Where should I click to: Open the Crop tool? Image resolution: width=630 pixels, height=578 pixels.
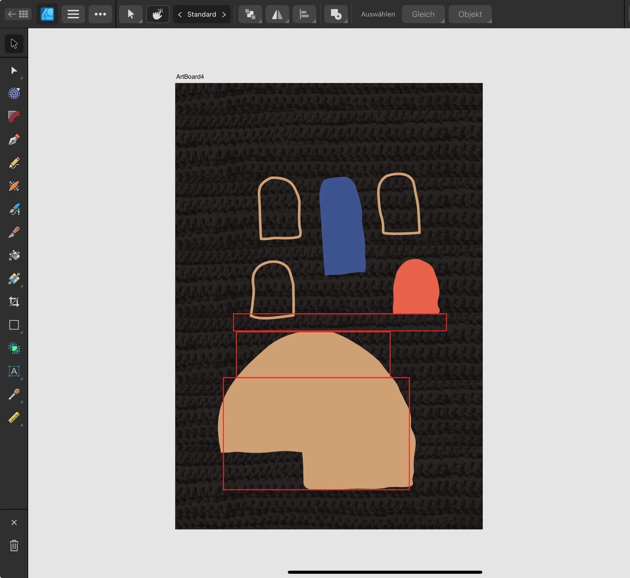[x=14, y=302]
